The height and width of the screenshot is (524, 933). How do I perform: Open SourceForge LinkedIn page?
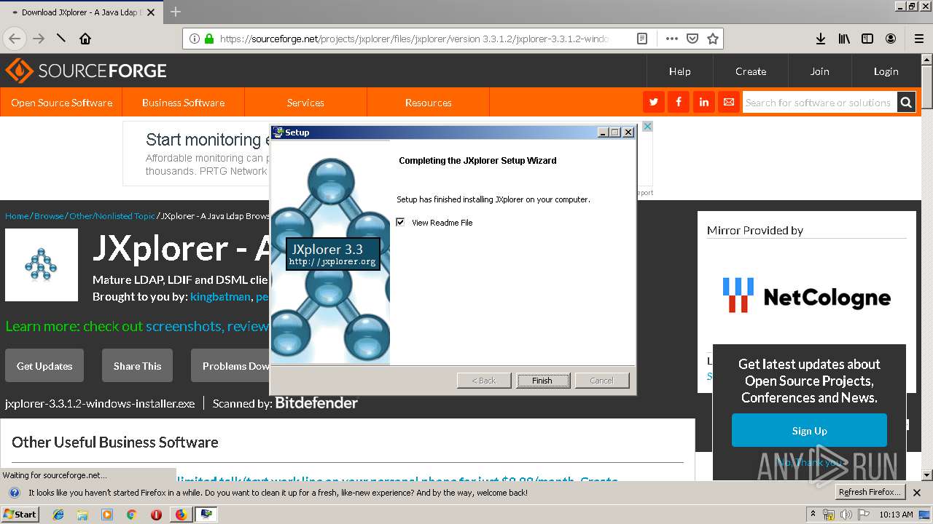tap(703, 103)
